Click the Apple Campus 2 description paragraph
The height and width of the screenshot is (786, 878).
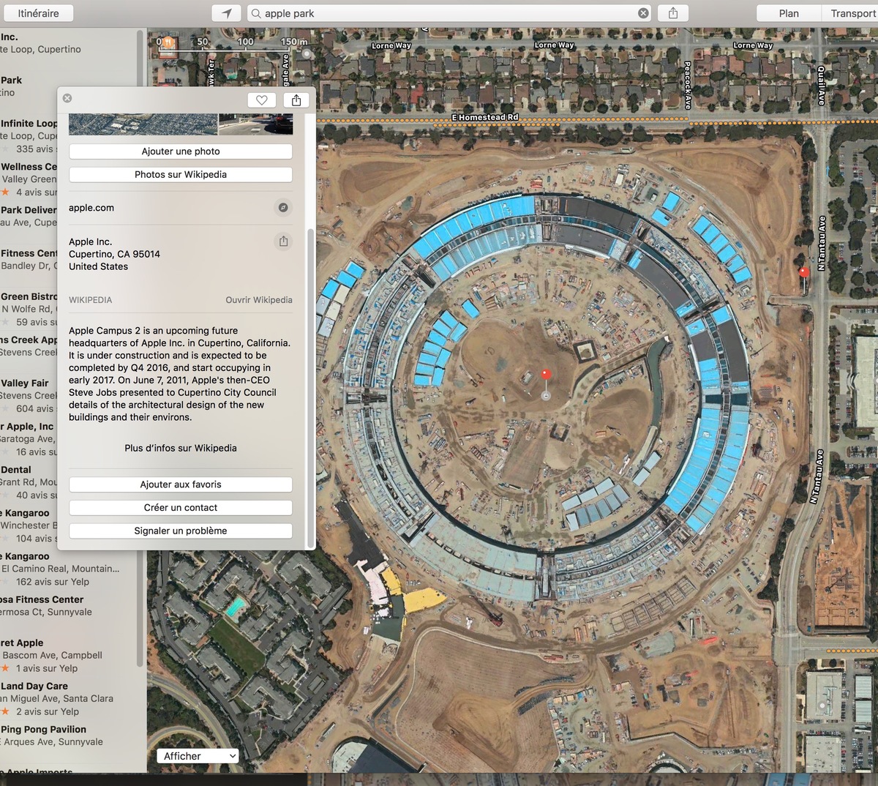[180, 374]
